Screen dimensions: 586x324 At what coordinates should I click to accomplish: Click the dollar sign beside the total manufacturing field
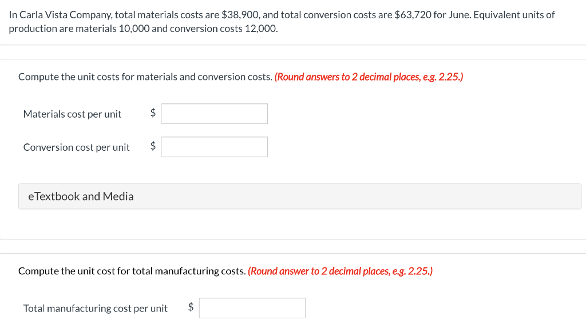[x=191, y=308]
